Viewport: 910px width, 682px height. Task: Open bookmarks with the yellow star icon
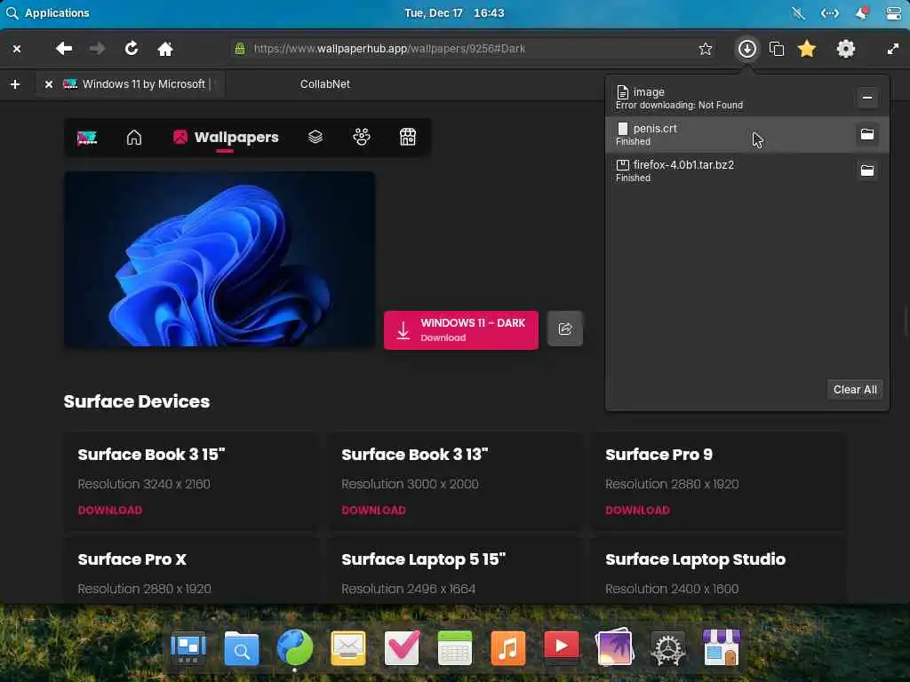[x=807, y=49]
